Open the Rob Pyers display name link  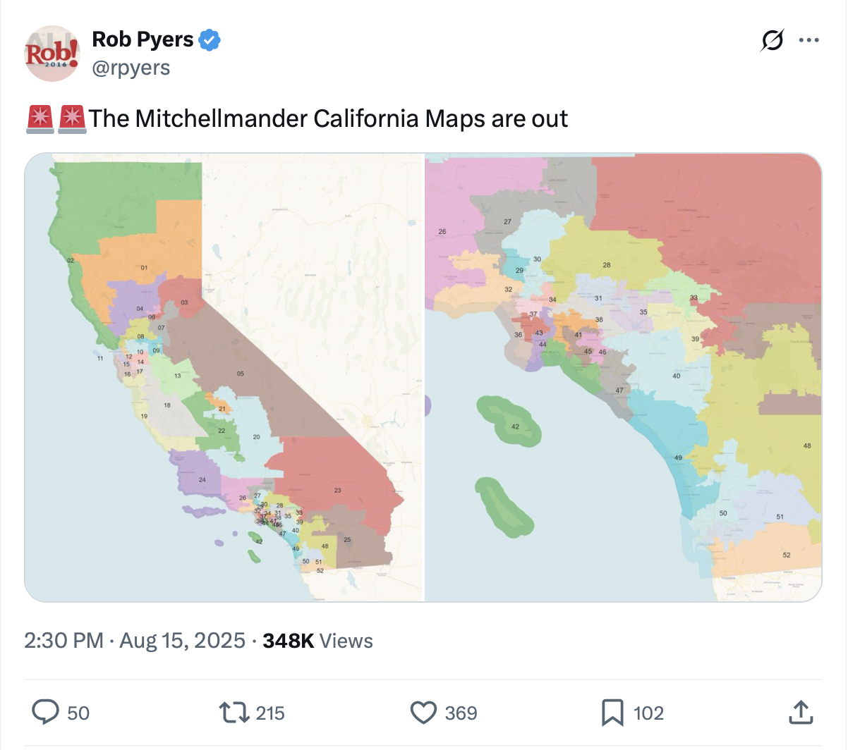(143, 39)
